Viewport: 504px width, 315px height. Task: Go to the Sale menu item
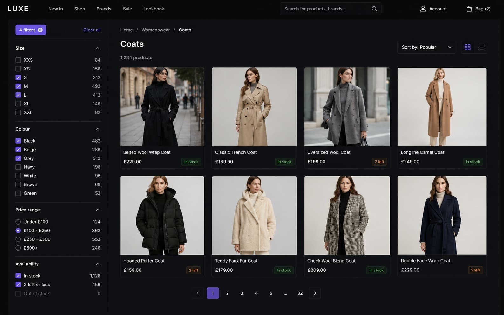(127, 9)
